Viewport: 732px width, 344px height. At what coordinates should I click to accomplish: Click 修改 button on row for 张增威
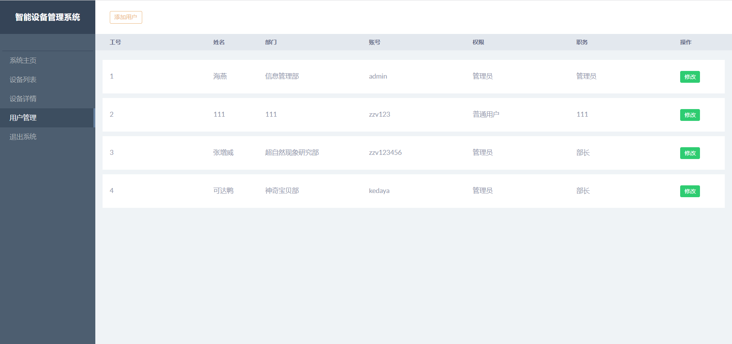pos(690,153)
